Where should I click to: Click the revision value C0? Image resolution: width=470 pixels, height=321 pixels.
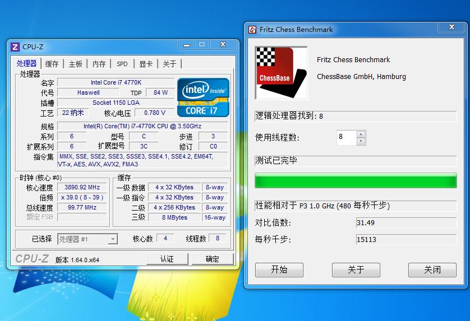click(x=213, y=146)
